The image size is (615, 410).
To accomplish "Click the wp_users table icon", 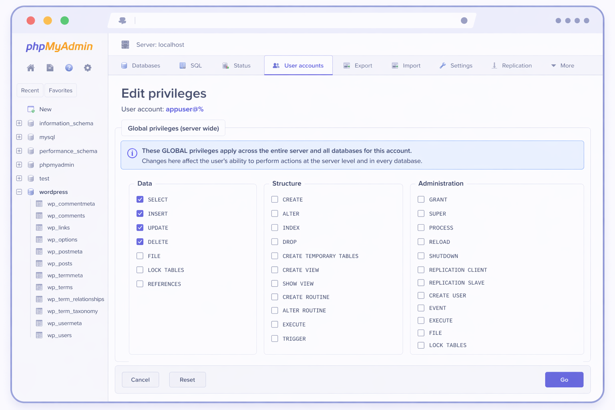I will click(39, 335).
